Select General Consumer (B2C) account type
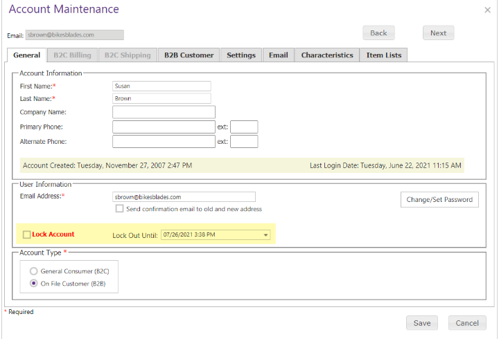Image resolution: width=499 pixels, height=341 pixels. (34, 271)
